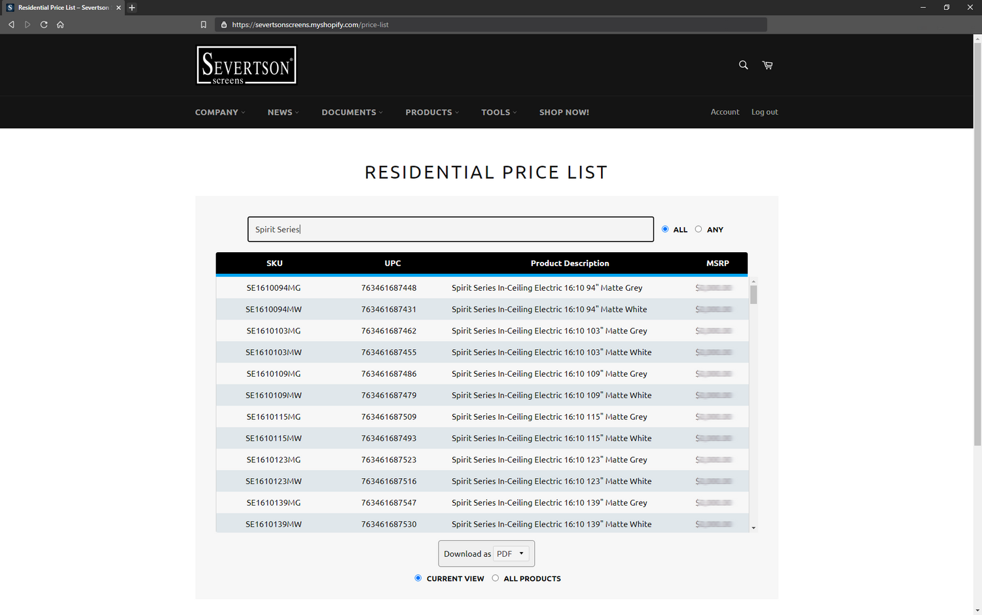Select the ALL PRODUCTS radio button
The height and width of the screenshot is (615, 982).
pyautogui.click(x=496, y=578)
